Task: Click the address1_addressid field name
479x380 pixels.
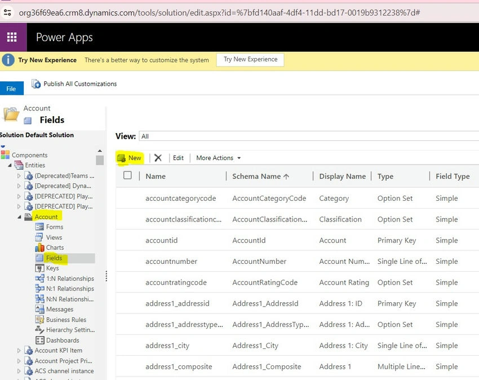Action: tap(178, 303)
